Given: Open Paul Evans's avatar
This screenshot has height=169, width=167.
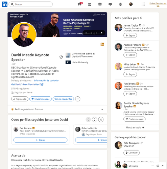Looking at the screenshot, I should tap(118, 86).
